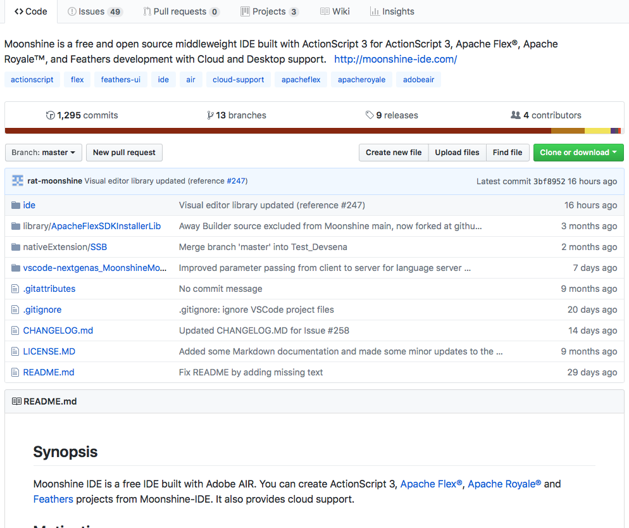Image resolution: width=629 pixels, height=528 pixels.
Task: Open CHANGELOG.md file
Action: coord(58,330)
